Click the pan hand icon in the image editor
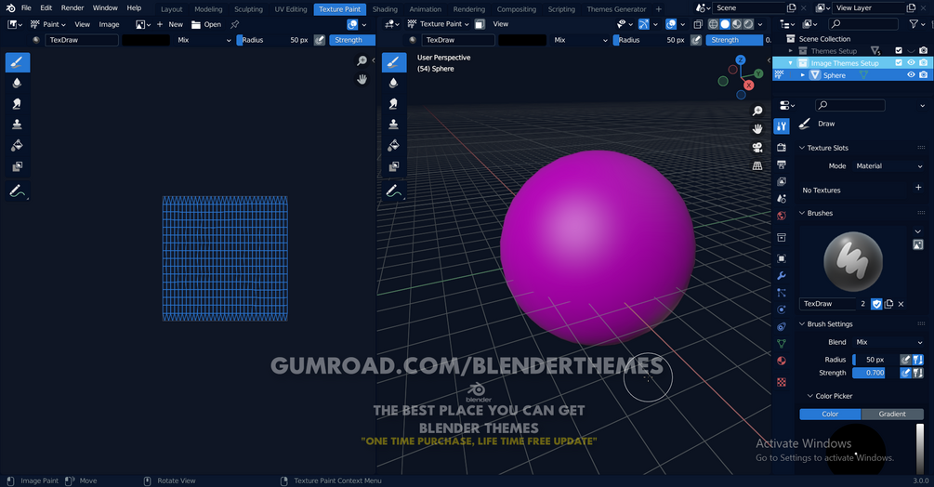This screenshot has width=934, height=487. point(362,79)
